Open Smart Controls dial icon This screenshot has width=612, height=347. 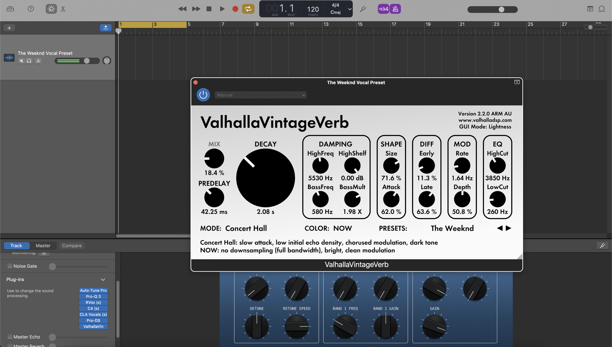click(51, 9)
